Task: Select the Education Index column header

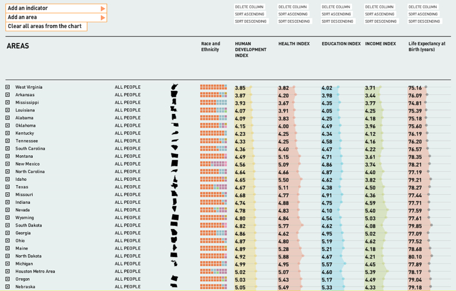Action: coord(341,44)
